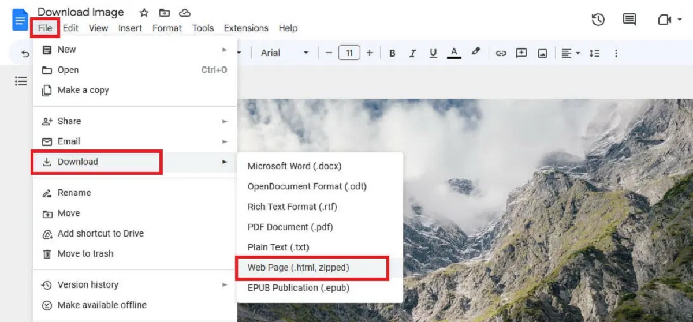693x322 pixels.
Task: Star the Download Image document
Action: coord(144,12)
